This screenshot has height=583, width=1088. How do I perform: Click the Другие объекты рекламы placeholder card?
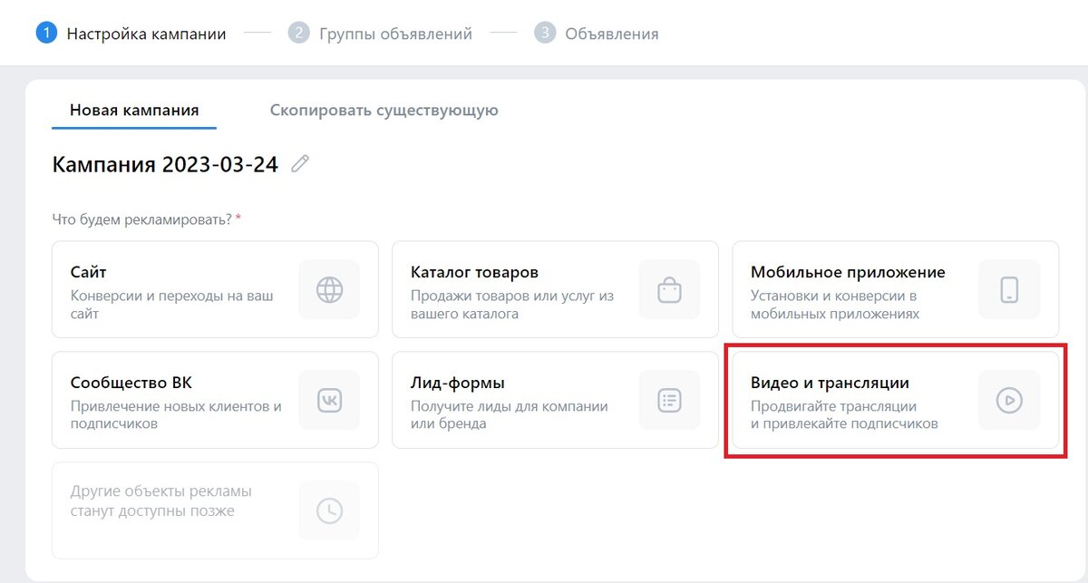(215, 510)
